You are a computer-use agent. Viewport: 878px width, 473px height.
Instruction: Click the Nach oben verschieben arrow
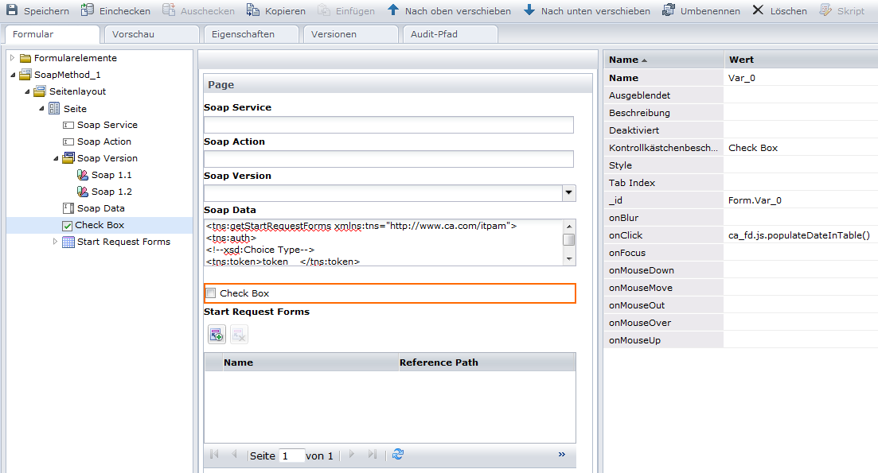pos(393,10)
